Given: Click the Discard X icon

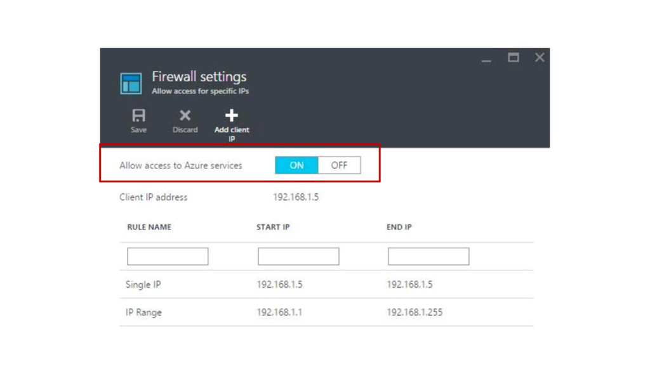Looking at the screenshot, I should point(185,115).
